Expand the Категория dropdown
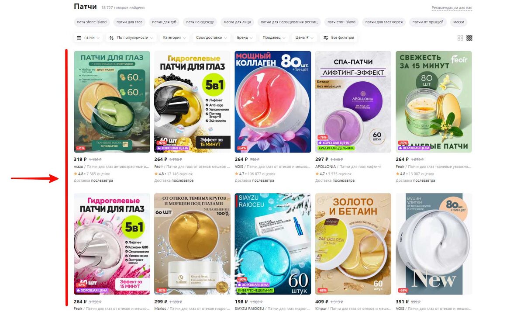Screen dimensions: 524x312 point(175,38)
